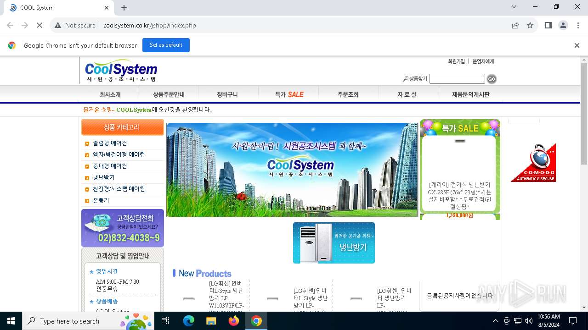Open the 회원가입 link
The height and width of the screenshot is (330, 588).
point(456,61)
